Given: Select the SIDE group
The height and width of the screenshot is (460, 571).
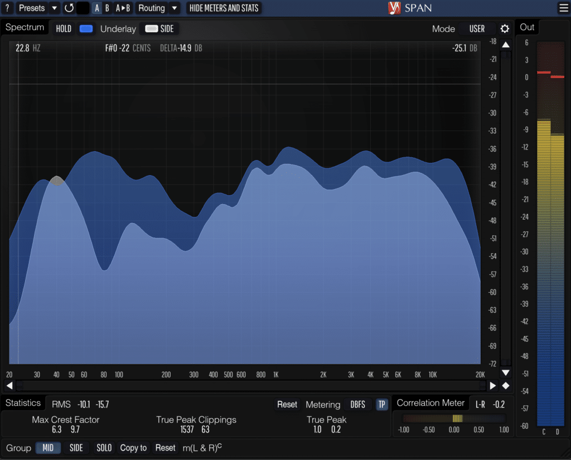Looking at the screenshot, I should 76,448.
